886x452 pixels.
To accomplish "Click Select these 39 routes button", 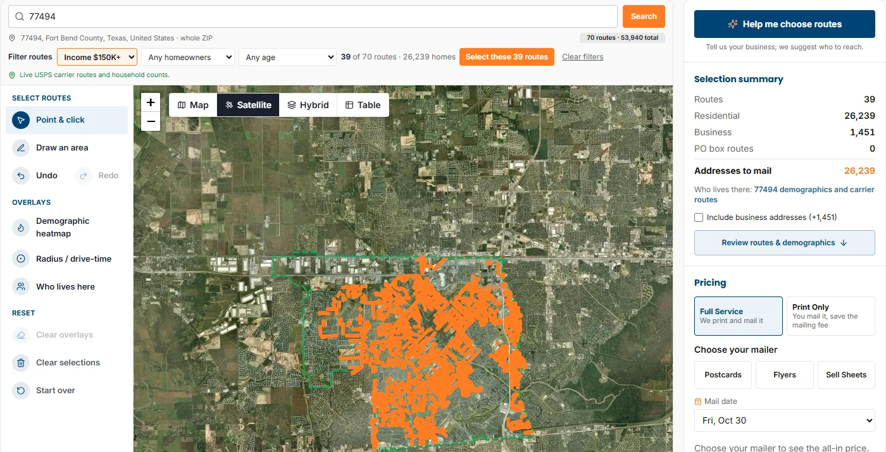I will 507,57.
